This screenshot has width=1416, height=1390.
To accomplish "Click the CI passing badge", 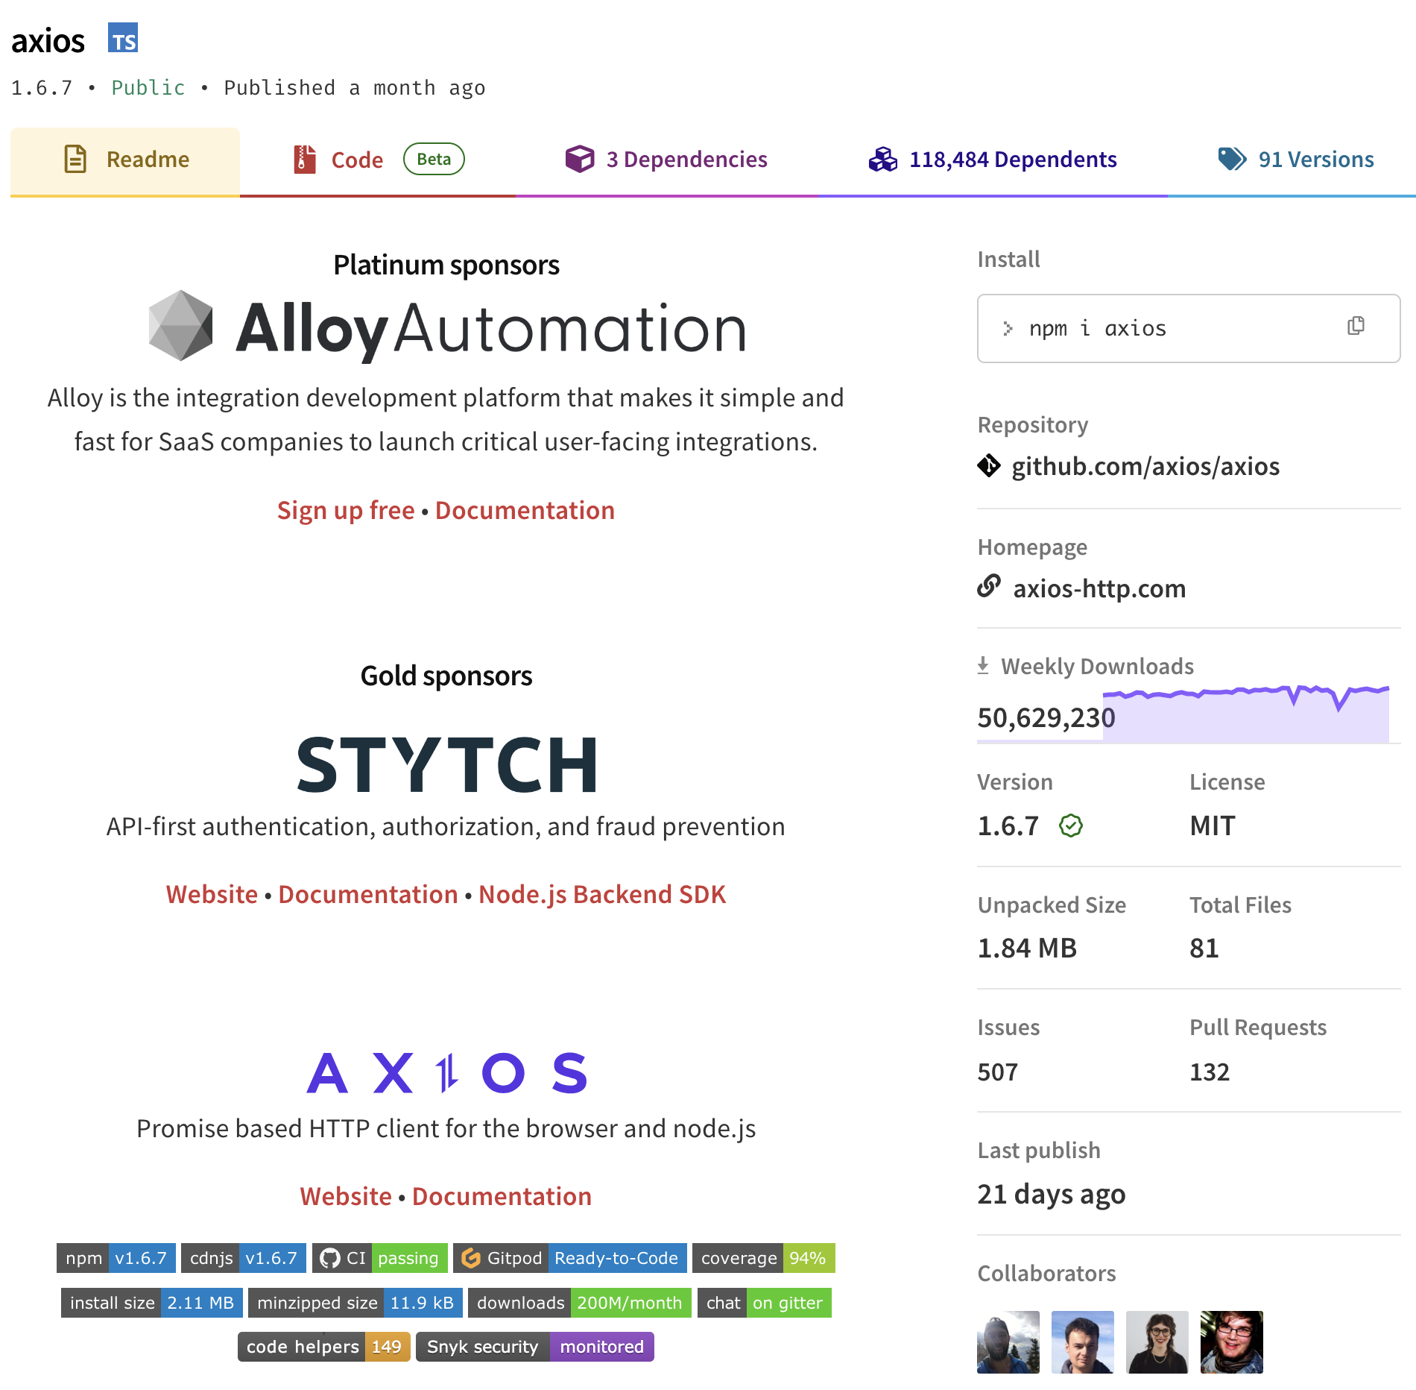I will (x=380, y=1258).
